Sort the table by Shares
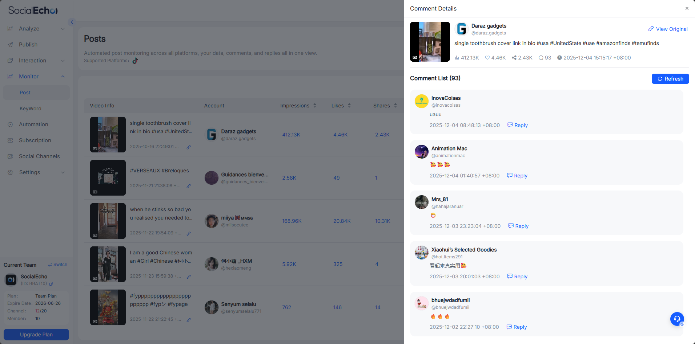Screen dimensions: 695x344 tap(395, 106)
